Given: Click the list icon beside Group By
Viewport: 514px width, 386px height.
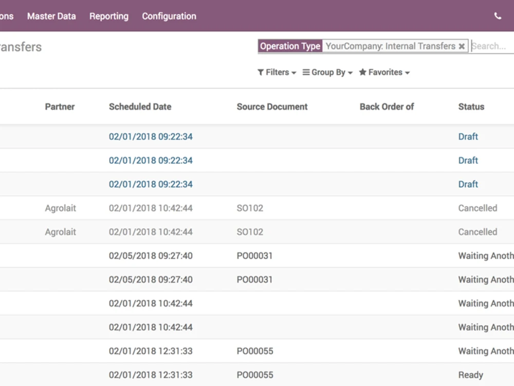Looking at the screenshot, I should click(306, 72).
